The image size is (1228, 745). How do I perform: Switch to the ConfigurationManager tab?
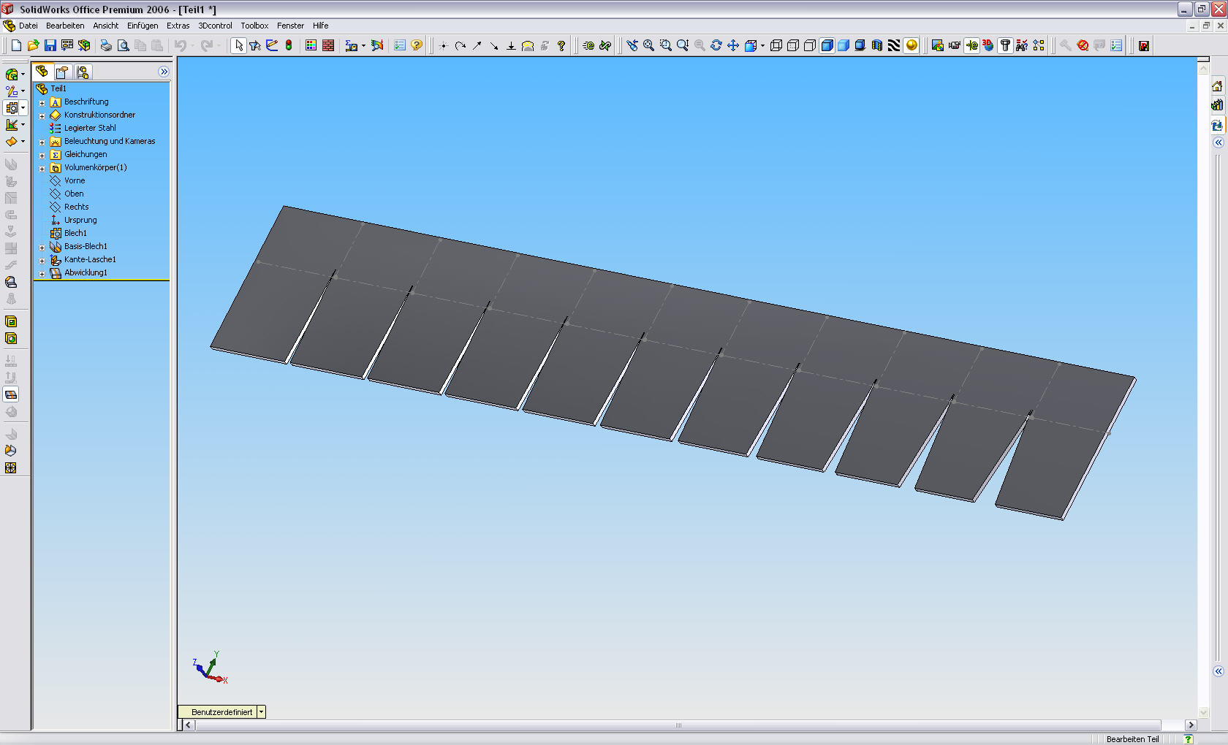[x=83, y=72]
